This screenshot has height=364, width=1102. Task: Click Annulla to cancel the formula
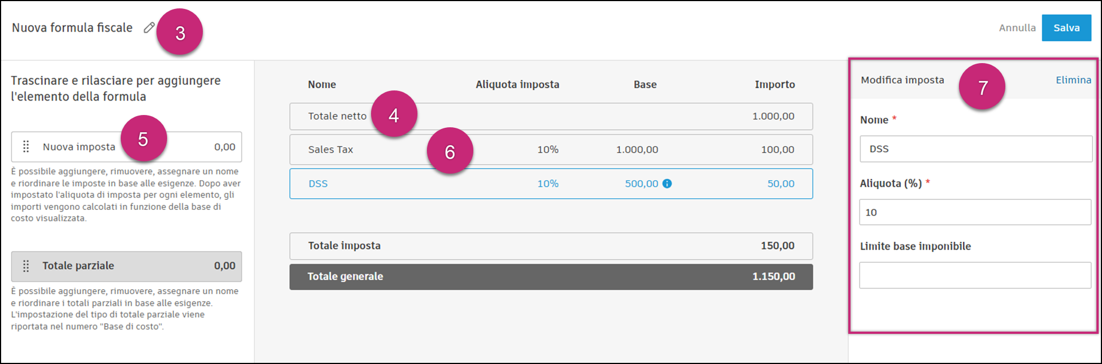point(1017,28)
